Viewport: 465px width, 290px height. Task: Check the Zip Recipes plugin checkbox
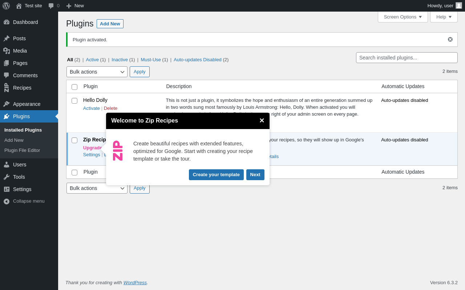pos(74,140)
